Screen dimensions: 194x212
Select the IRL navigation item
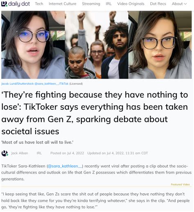point(108,4)
